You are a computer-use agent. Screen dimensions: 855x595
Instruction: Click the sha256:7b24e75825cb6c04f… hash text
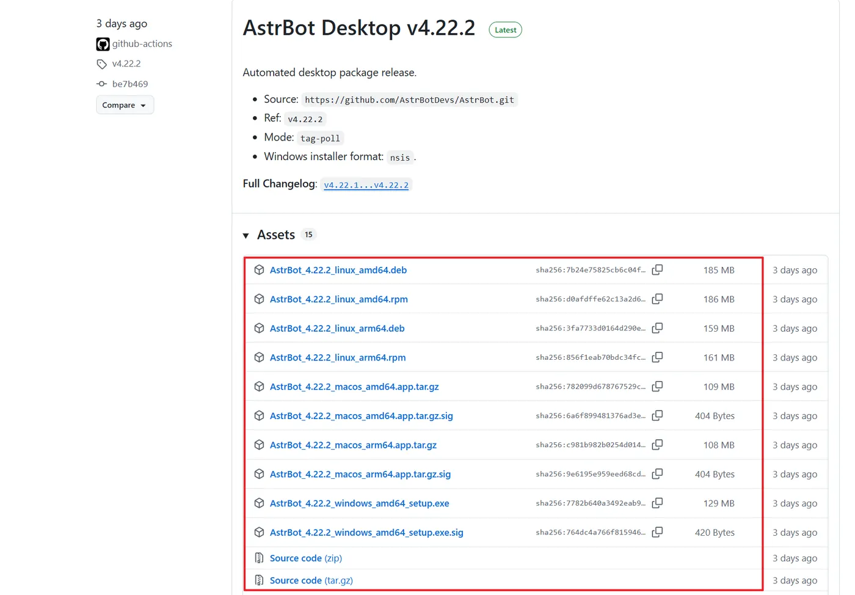click(x=591, y=270)
